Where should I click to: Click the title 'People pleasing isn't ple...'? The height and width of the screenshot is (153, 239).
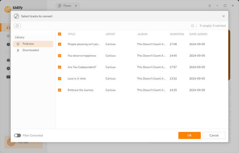(84, 44)
